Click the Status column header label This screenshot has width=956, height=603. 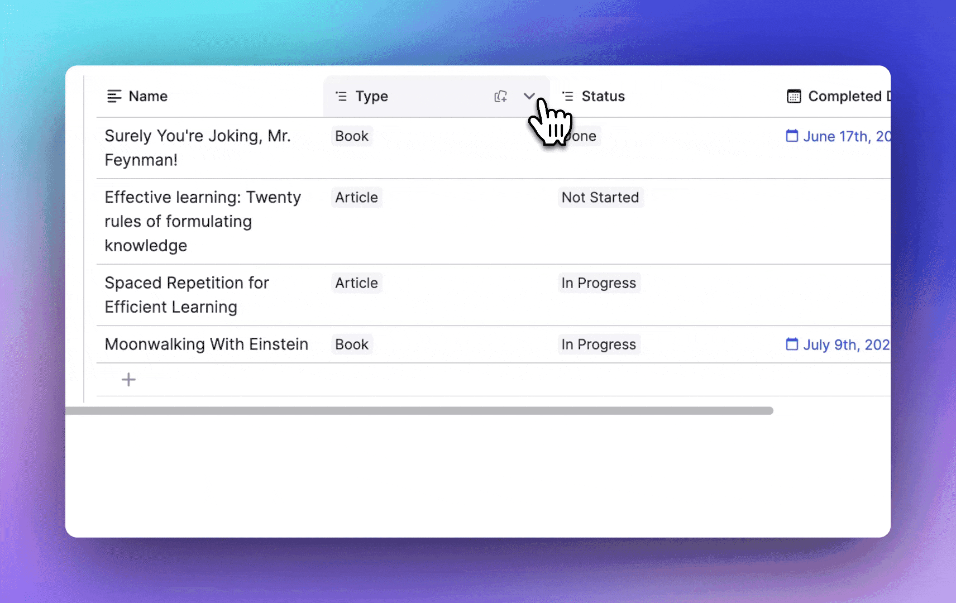coord(603,97)
